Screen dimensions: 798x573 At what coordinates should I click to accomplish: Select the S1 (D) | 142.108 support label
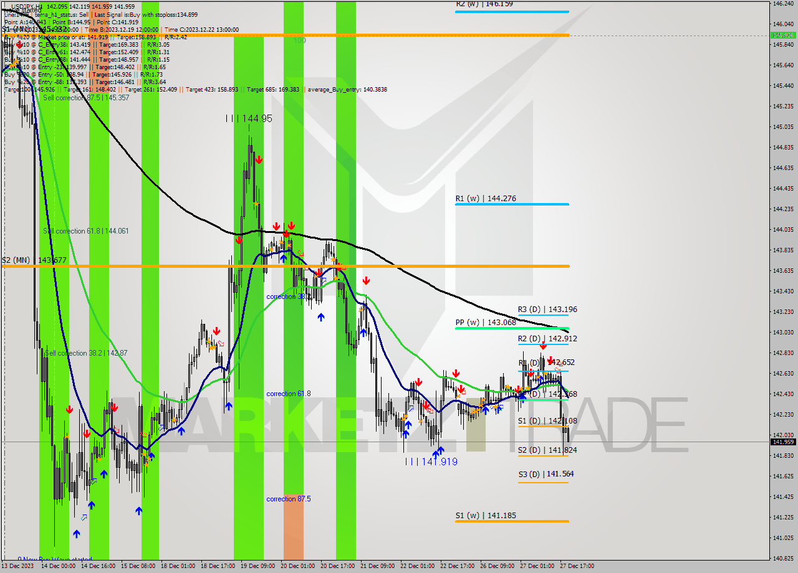[x=547, y=421]
